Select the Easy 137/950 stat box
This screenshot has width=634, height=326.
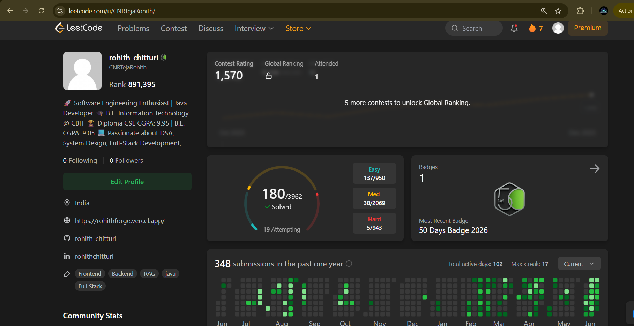(374, 173)
